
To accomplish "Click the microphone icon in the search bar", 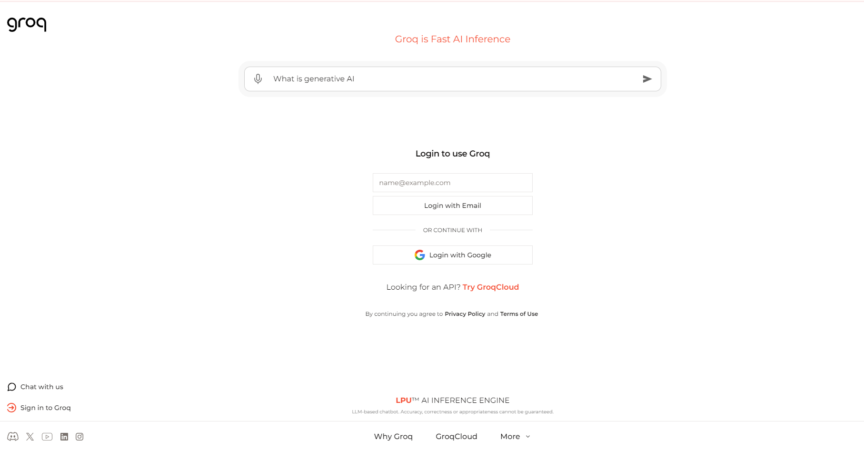I will pyautogui.click(x=258, y=79).
